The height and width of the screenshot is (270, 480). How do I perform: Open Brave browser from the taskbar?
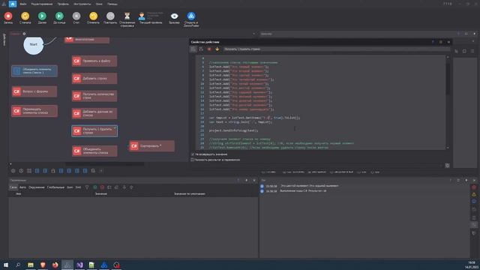(x=43, y=265)
